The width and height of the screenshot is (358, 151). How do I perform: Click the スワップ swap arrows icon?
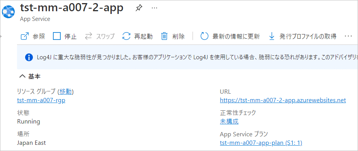(x=89, y=36)
